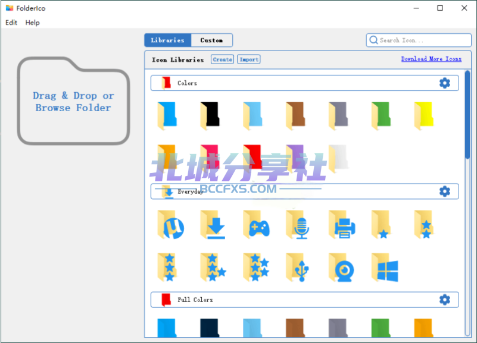Click the Full Colors library header label

pos(195,300)
